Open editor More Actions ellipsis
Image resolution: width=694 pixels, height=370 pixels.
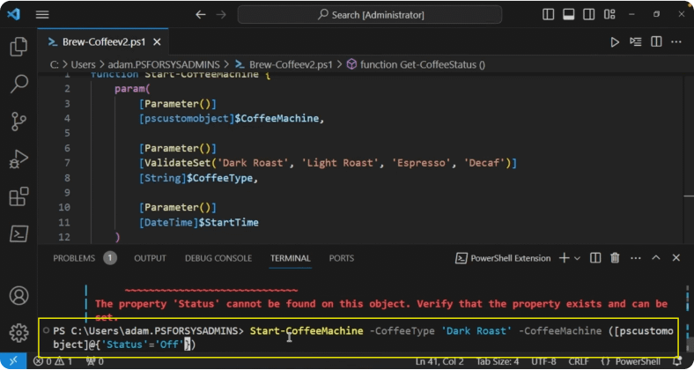[x=676, y=42]
